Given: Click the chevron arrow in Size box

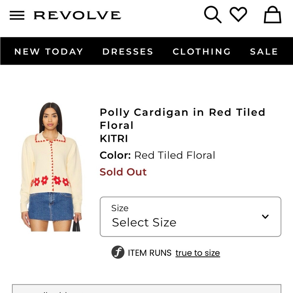Looking at the screenshot, I should pyautogui.click(x=265, y=217).
